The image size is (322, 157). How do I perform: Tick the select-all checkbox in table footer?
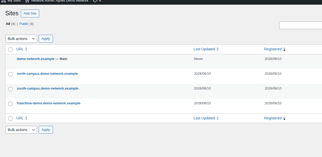pyautogui.click(x=10, y=119)
